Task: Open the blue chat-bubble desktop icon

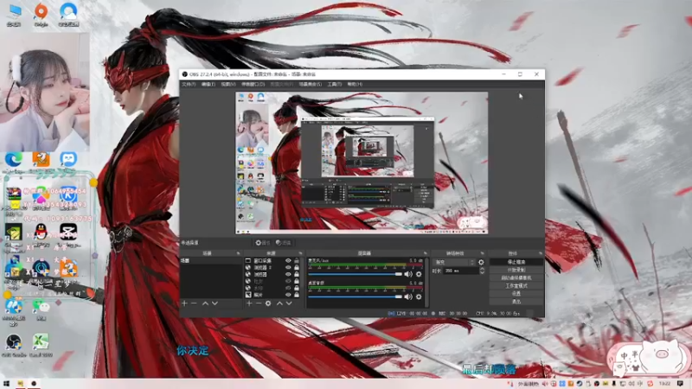Action: [68, 162]
